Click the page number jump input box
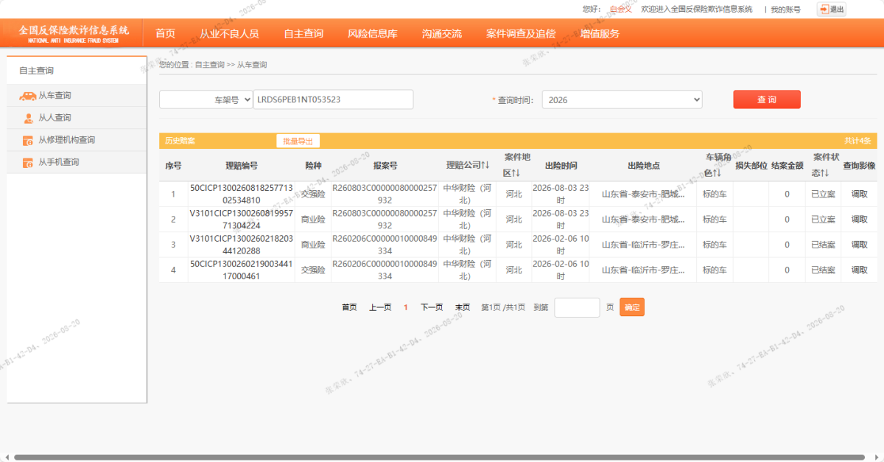884x462 pixels. click(x=577, y=307)
